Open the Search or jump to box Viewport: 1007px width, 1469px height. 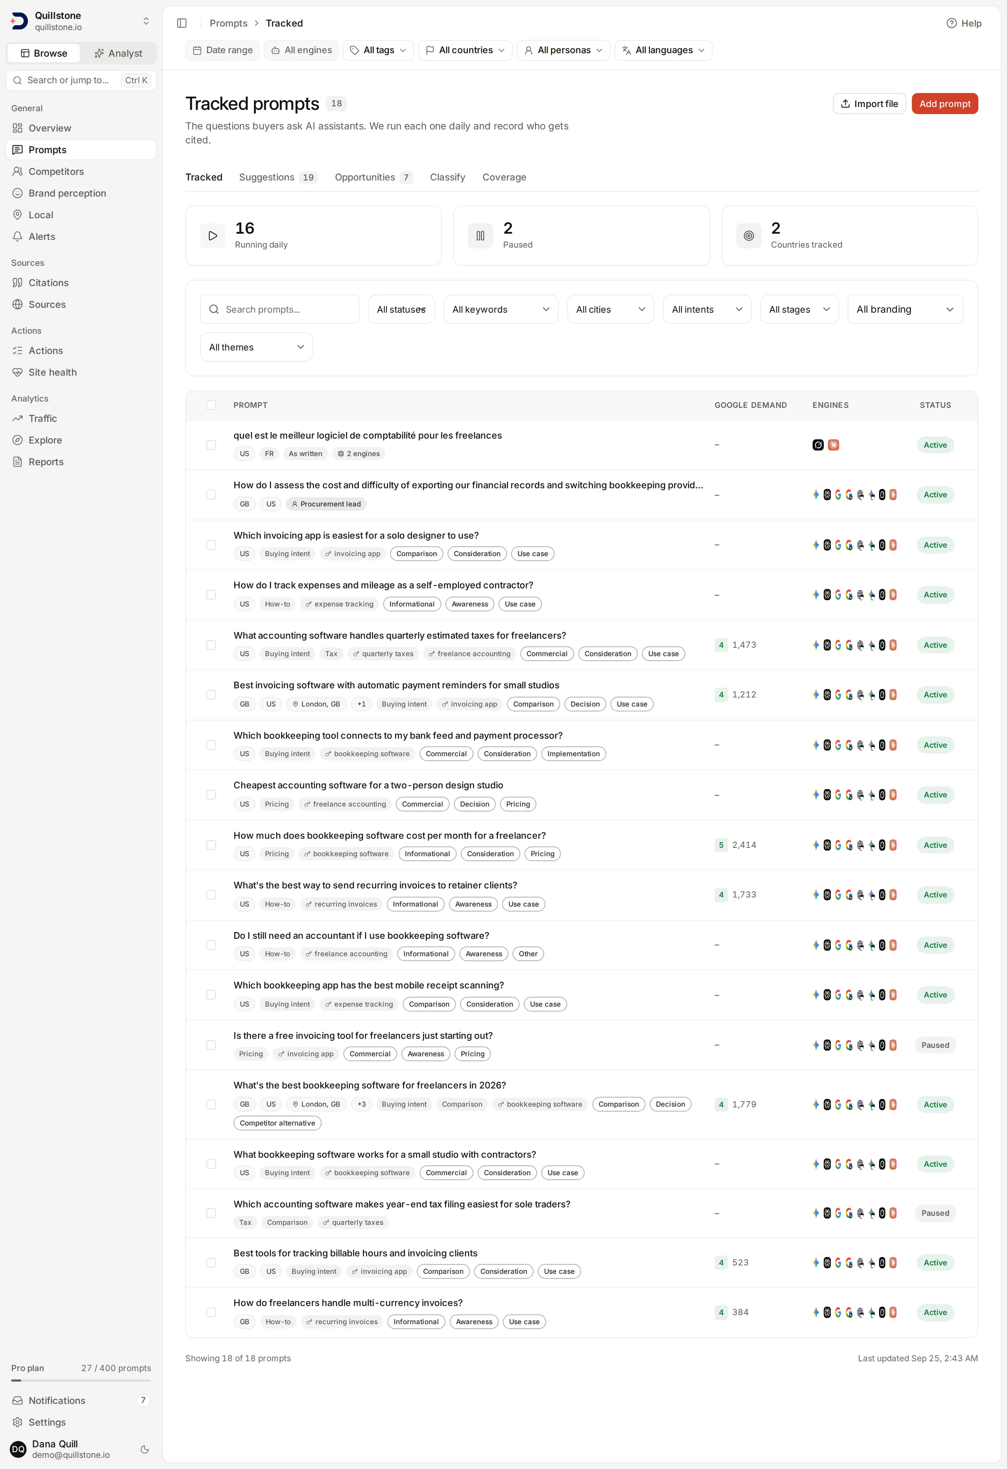pyautogui.click(x=81, y=80)
